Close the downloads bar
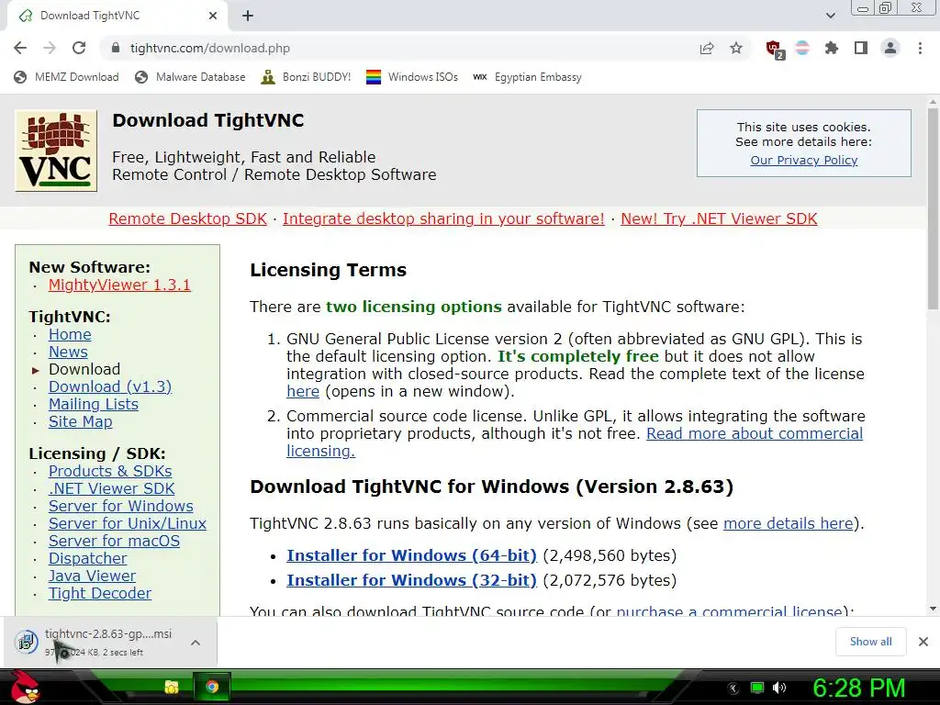 click(x=923, y=642)
